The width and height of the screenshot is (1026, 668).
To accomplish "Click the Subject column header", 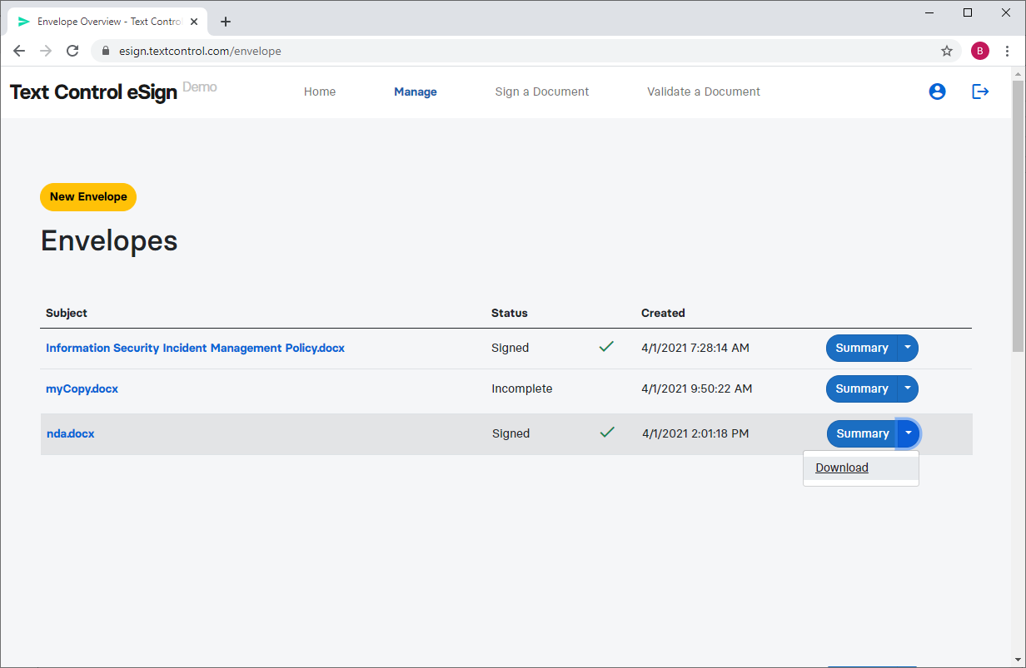I will pyautogui.click(x=67, y=313).
